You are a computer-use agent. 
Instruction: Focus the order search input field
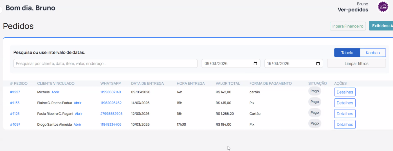[x=105, y=63]
